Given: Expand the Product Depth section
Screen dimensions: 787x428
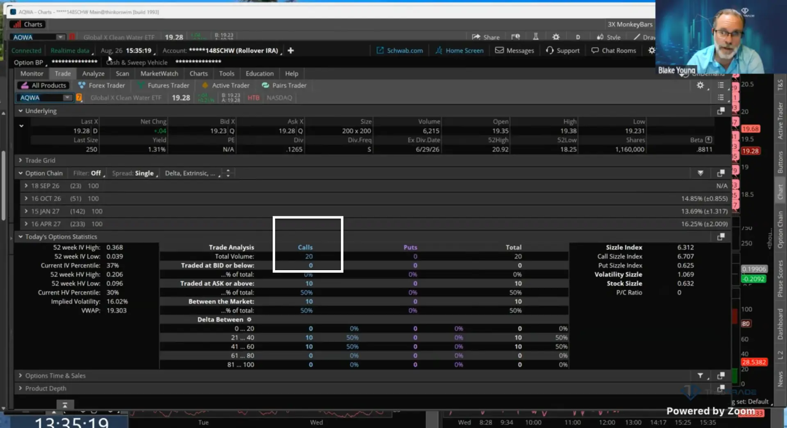Looking at the screenshot, I should tap(20, 388).
